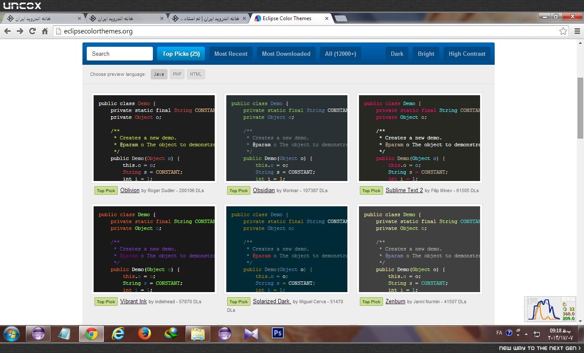Close the tab ending in 'تم استاد'
Viewport: 584px width, 353px height.
pyautogui.click(x=244, y=18)
